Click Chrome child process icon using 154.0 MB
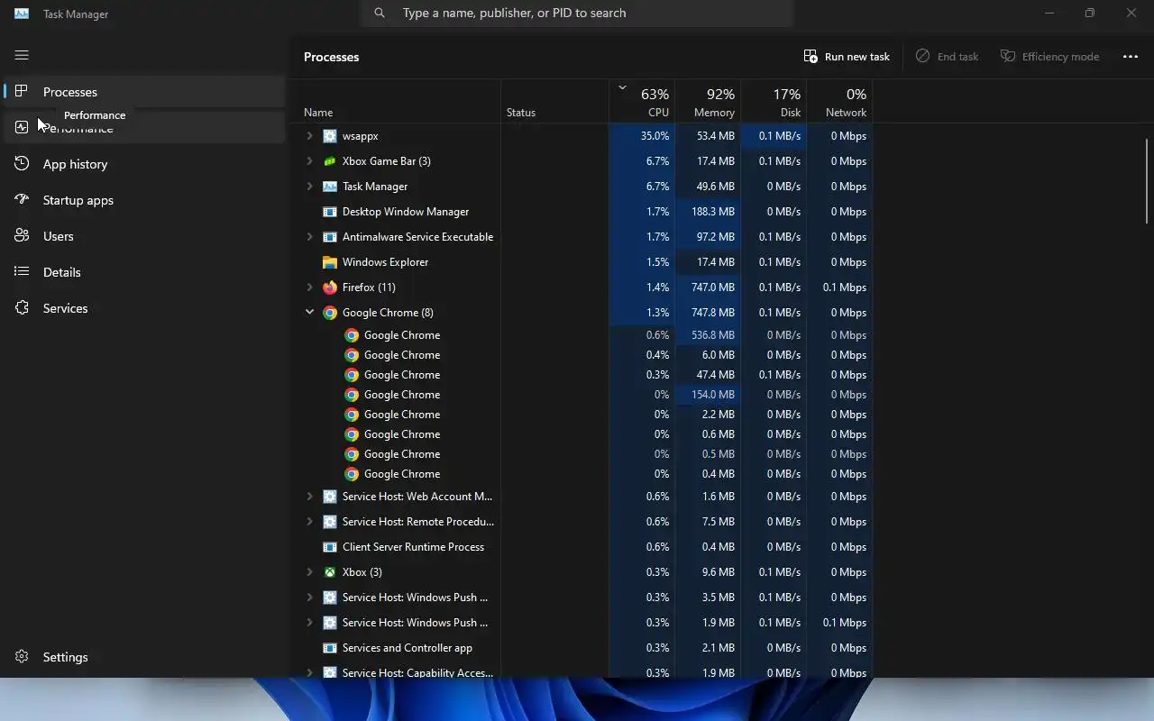Viewport: 1154px width, 721px height. [x=352, y=395]
